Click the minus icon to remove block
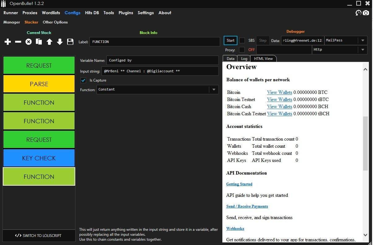The image size is (373, 245). coord(18,42)
